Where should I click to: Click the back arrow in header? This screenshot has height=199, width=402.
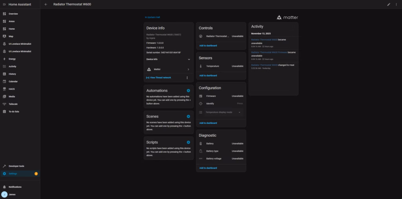pos(46,4)
